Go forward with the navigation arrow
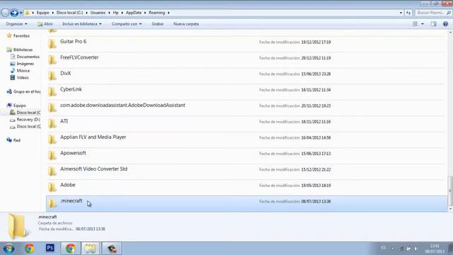Screen dimensions: 453x255 [14, 13]
